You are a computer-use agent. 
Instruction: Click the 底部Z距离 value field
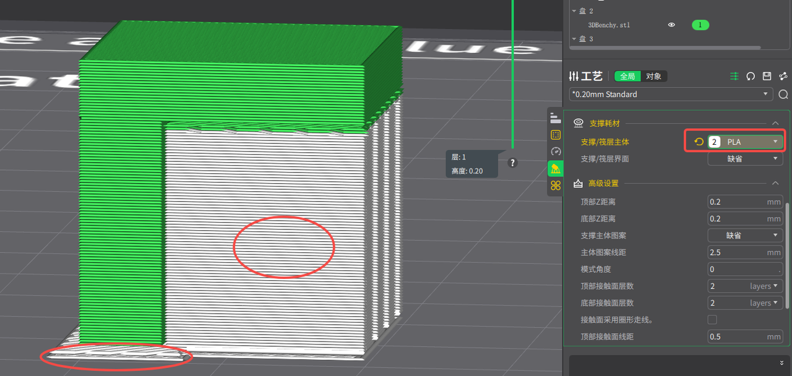point(746,218)
